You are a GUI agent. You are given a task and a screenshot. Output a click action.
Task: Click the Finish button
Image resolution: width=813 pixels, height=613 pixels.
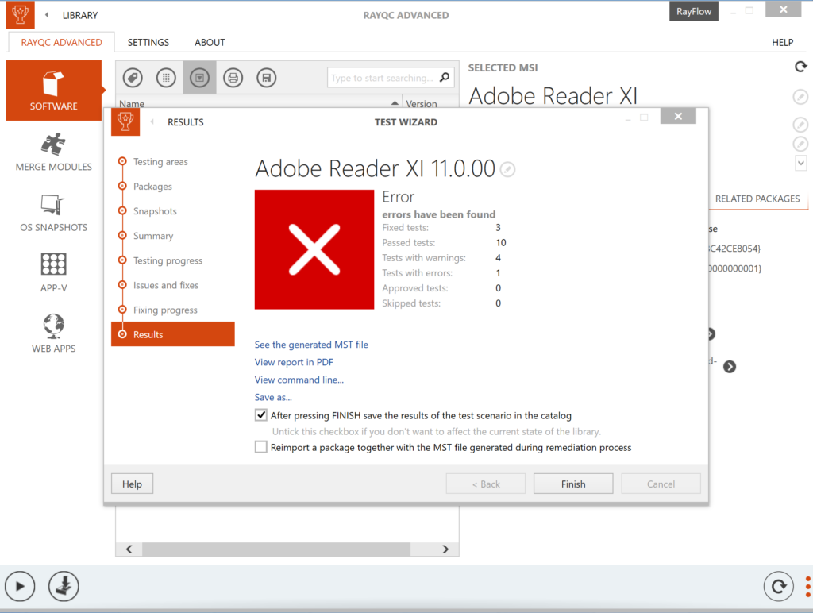(x=573, y=484)
